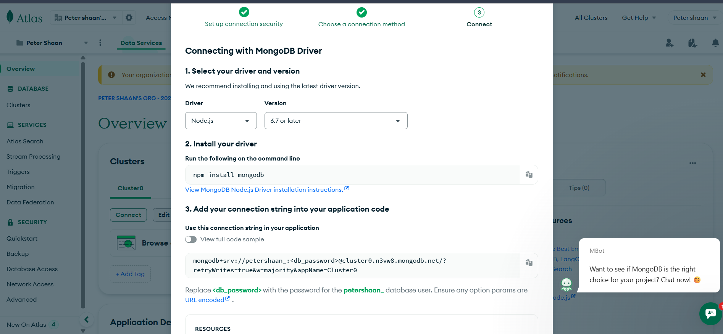Click the MBot avatar icon

566,284
